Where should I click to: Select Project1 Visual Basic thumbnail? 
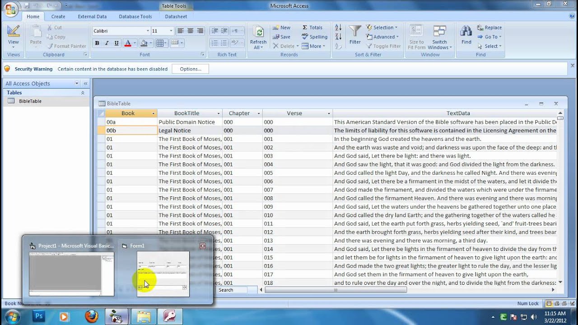point(71,274)
